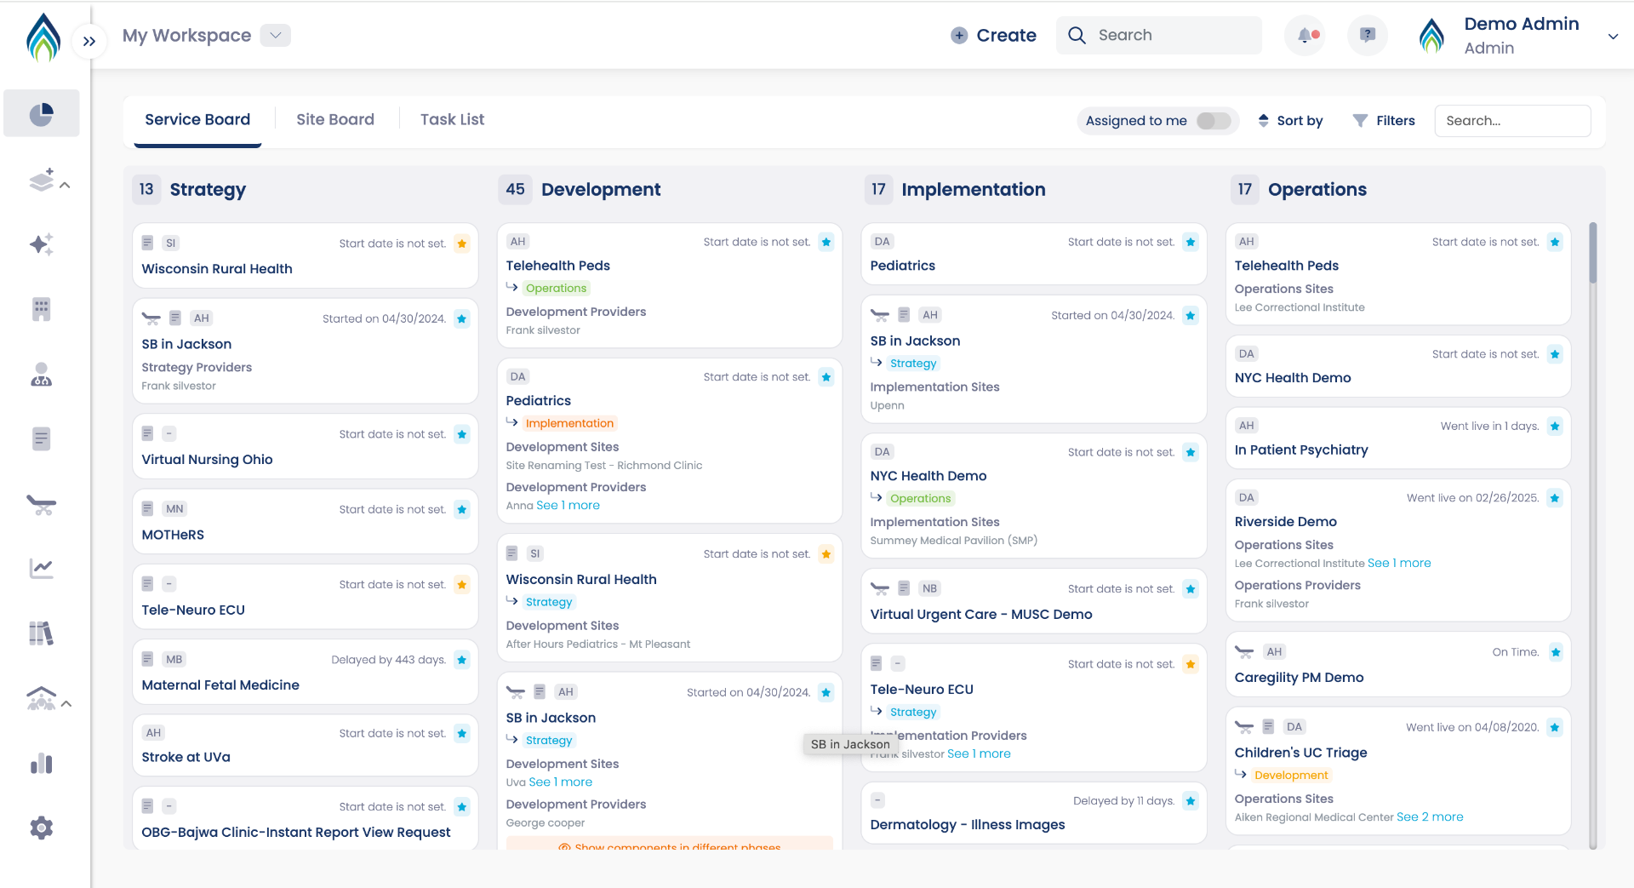1634x888 pixels.
Task: Open the notifications bell
Action: tap(1305, 35)
